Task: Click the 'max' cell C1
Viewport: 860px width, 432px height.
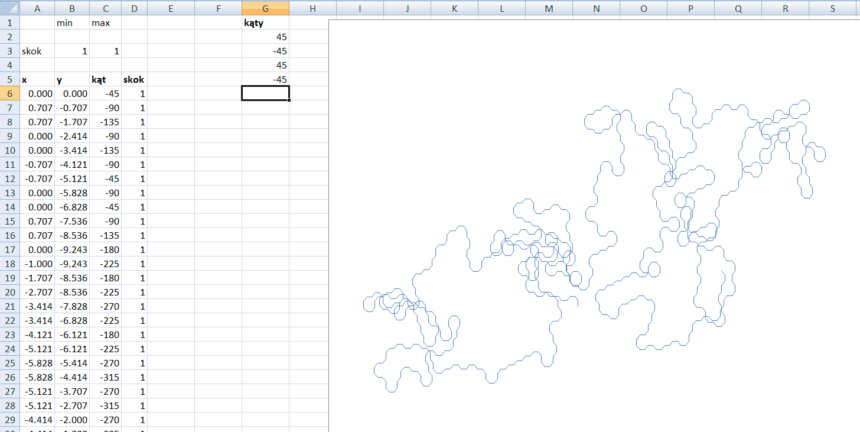Action: click(x=105, y=22)
